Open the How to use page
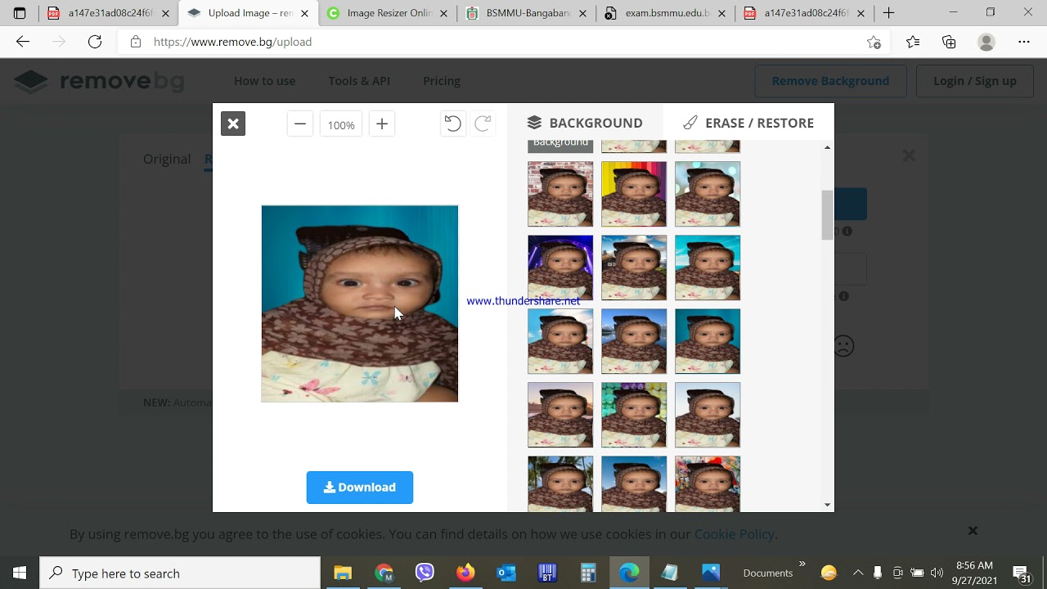Image resolution: width=1047 pixels, height=589 pixels. (x=264, y=81)
